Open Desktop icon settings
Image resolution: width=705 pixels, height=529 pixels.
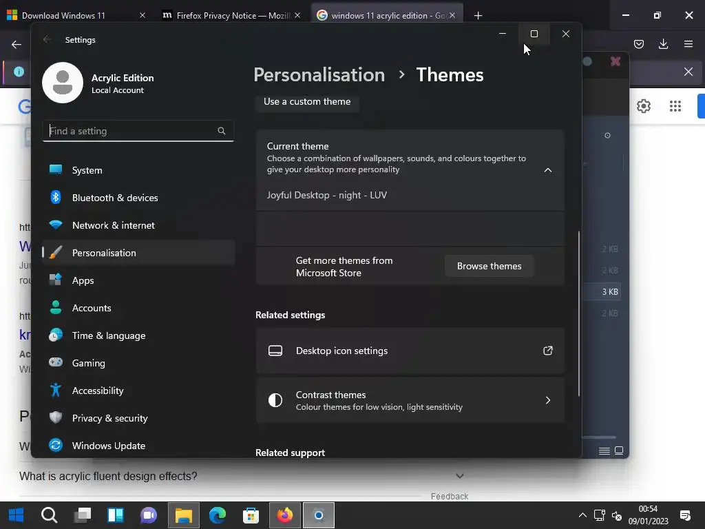(x=410, y=351)
